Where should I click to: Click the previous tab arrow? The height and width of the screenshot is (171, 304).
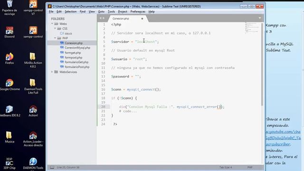coord(100,18)
